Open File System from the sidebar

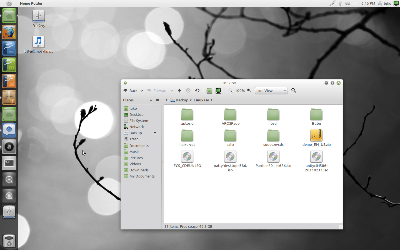tap(139, 121)
